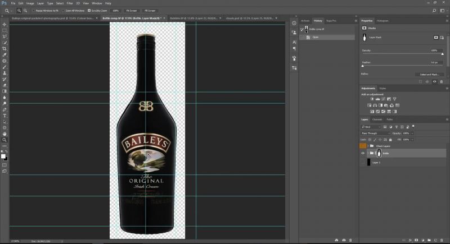The image size is (450, 244).
Task: Select the Eraser tool
Action: coord(4,85)
